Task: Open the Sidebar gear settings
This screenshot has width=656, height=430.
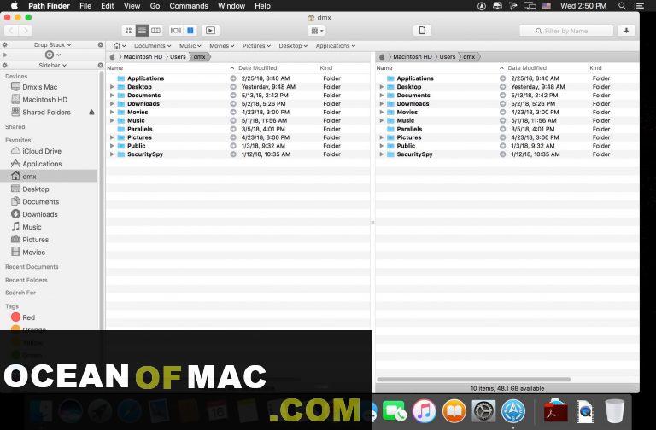Action: [4, 65]
